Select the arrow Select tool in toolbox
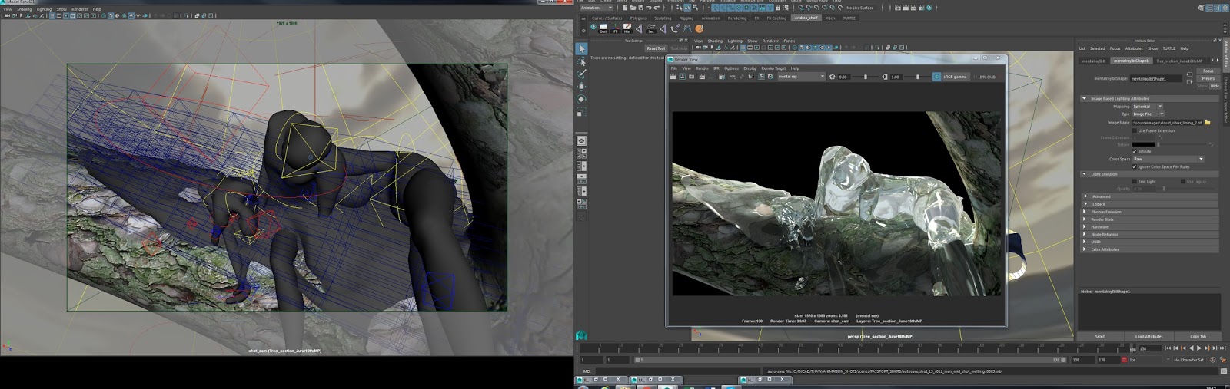 tap(581, 49)
